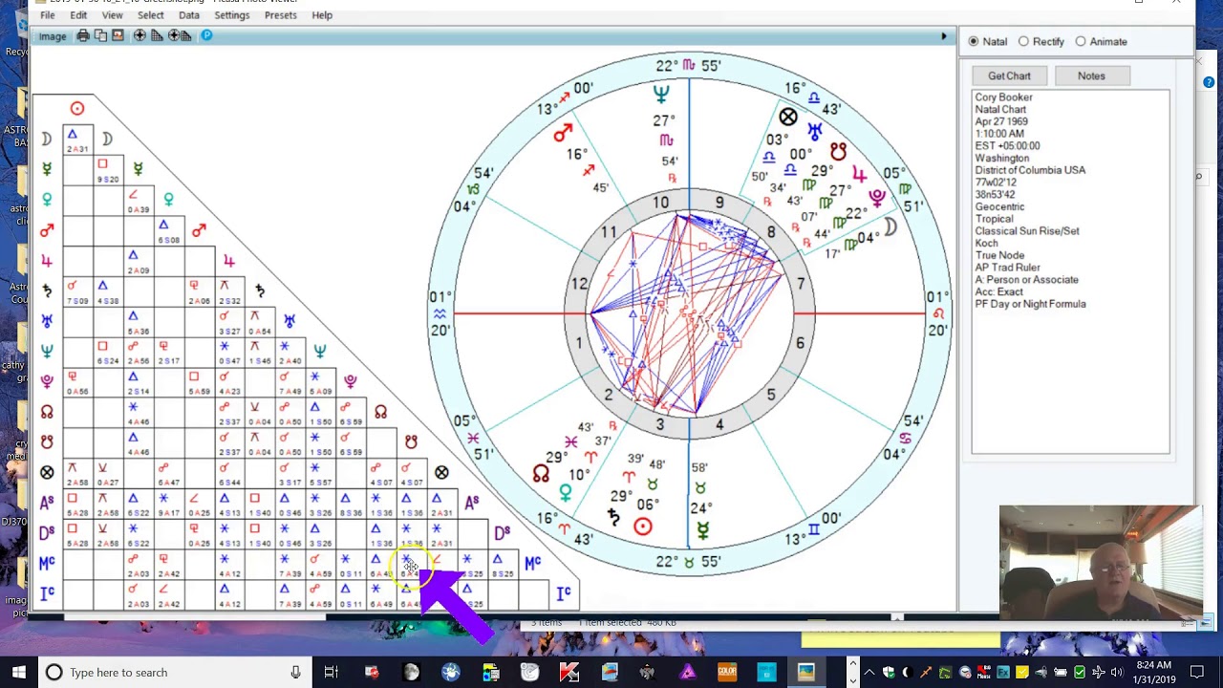Image resolution: width=1223 pixels, height=688 pixels.
Task: Click the 'Apr 27 1969' date line
Action: click(1001, 122)
